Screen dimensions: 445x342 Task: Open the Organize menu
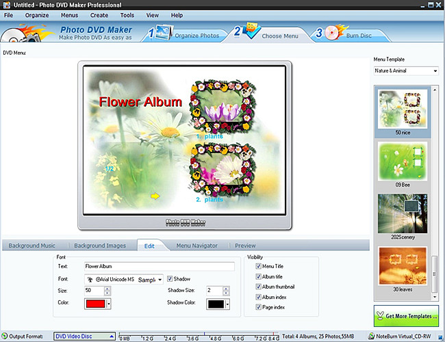[x=37, y=15]
